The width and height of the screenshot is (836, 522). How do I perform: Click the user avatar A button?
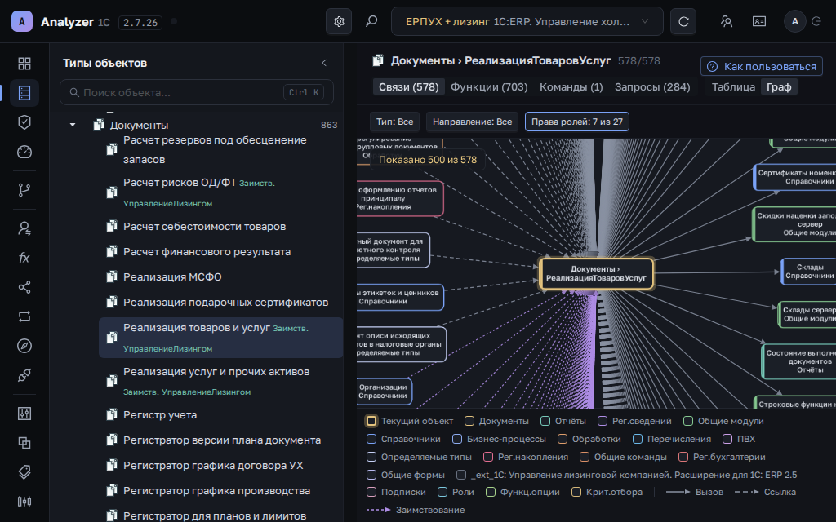[795, 21]
